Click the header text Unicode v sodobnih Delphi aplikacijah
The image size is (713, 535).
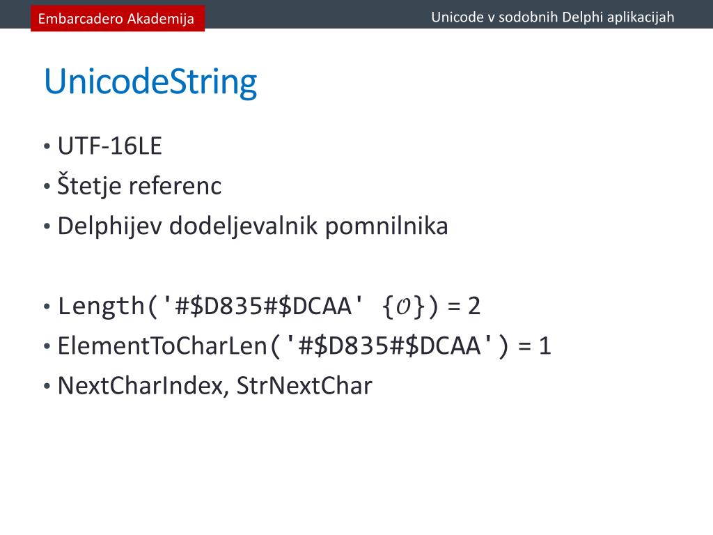pyautogui.click(x=552, y=17)
